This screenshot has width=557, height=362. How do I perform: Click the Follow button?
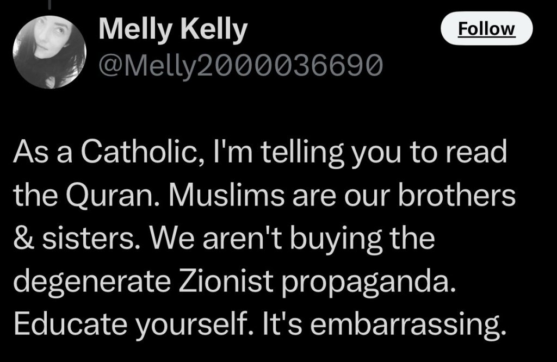(486, 28)
